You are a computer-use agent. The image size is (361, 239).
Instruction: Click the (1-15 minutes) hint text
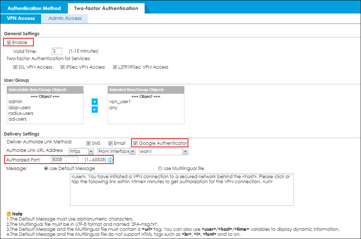pos(83,51)
